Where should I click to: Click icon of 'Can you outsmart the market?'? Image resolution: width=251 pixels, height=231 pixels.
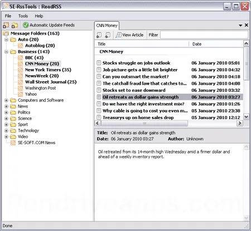(99, 77)
